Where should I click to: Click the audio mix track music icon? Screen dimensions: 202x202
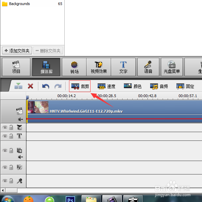[x=20, y=167]
